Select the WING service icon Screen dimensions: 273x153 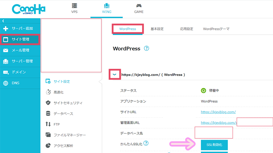click(x=106, y=6)
